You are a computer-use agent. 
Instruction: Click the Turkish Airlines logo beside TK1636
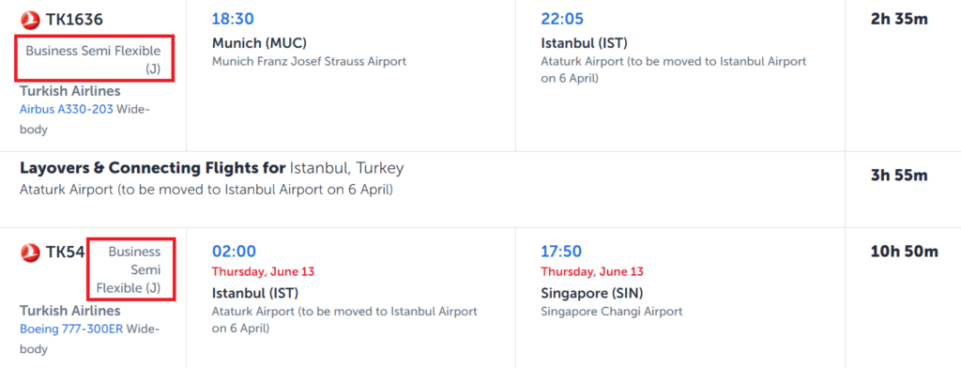30,20
